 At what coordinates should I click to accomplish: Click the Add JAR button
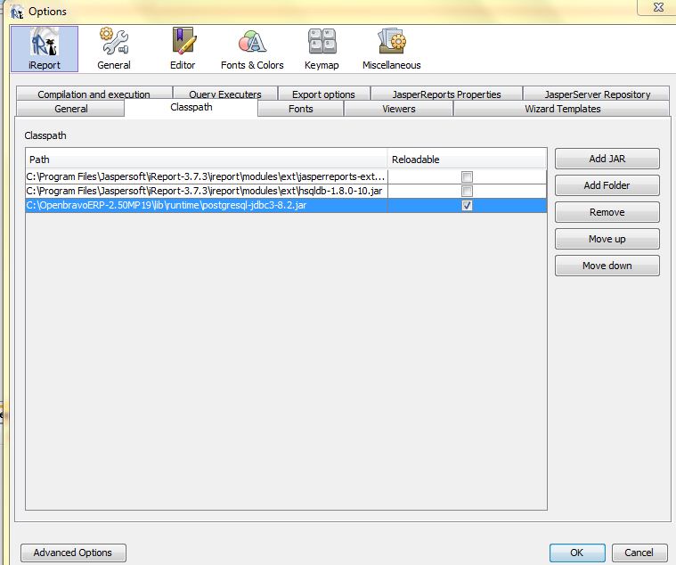click(607, 159)
